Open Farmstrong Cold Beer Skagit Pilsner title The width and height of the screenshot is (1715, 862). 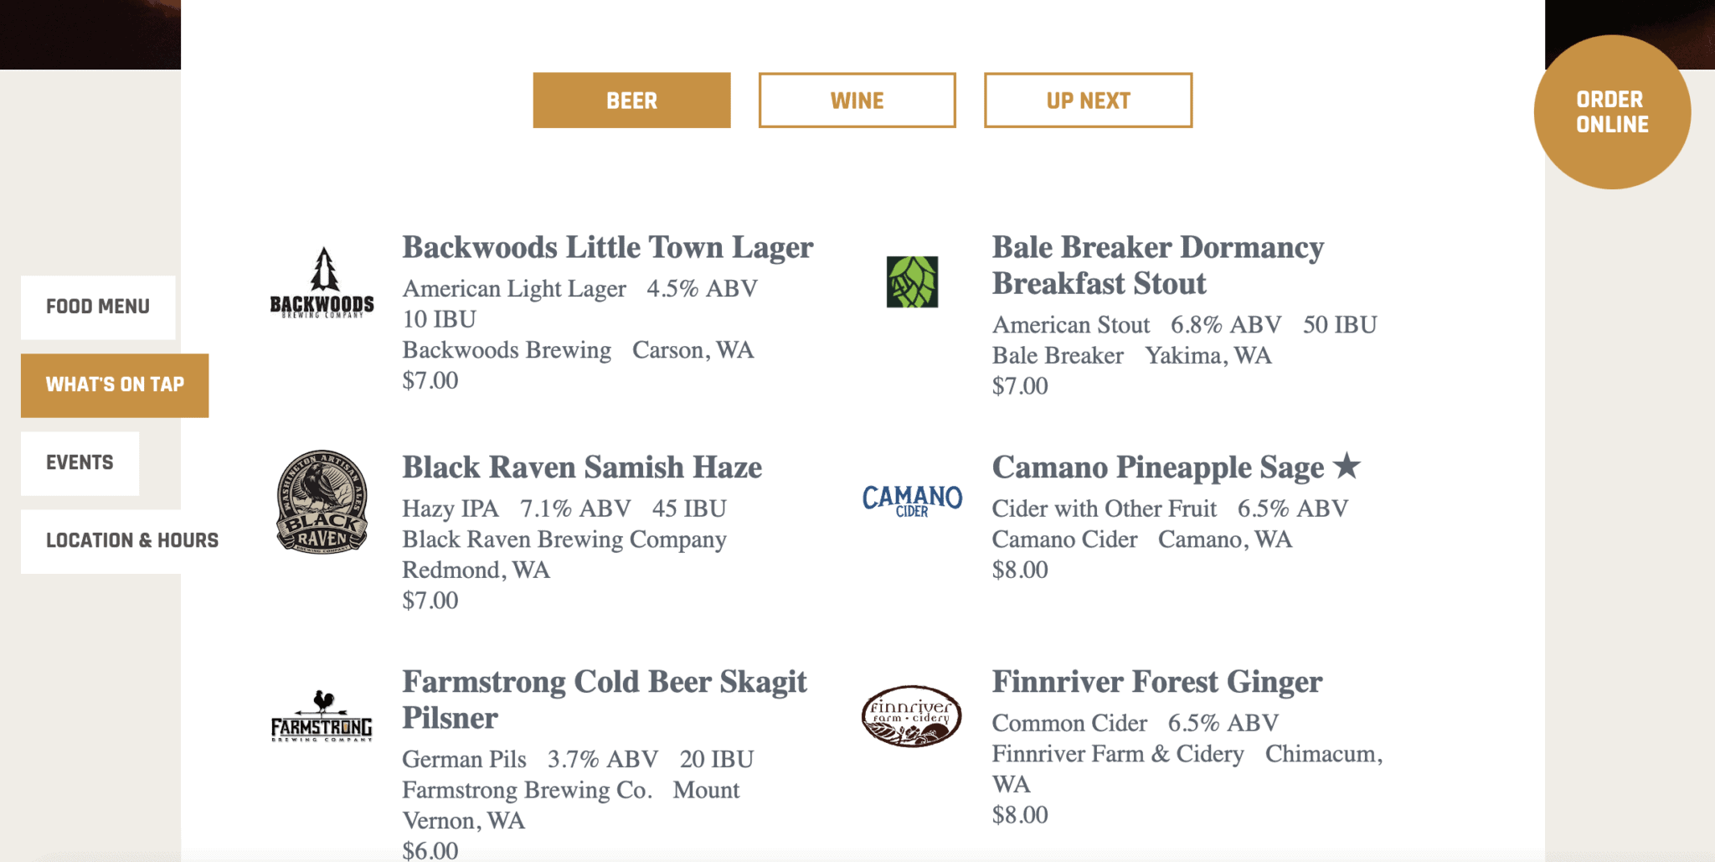605,699
